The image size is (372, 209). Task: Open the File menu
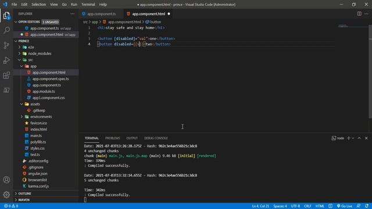(x=14, y=4)
